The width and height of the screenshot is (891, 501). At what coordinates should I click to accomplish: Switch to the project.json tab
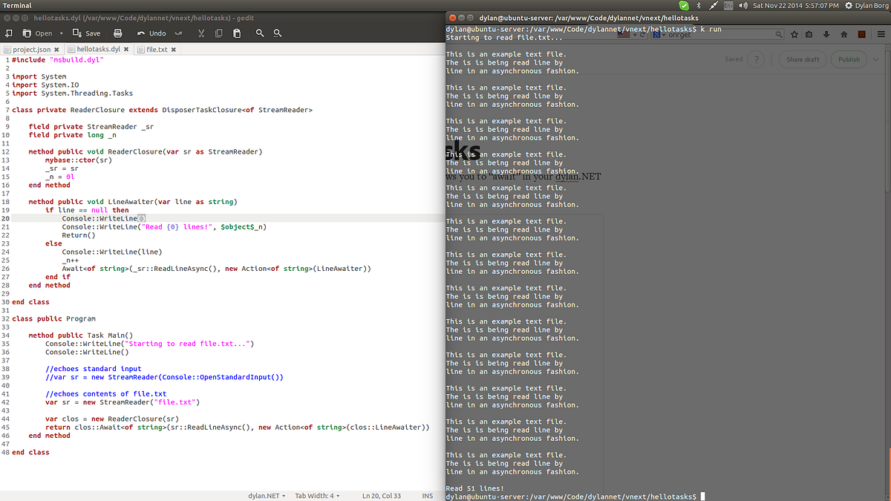point(30,49)
